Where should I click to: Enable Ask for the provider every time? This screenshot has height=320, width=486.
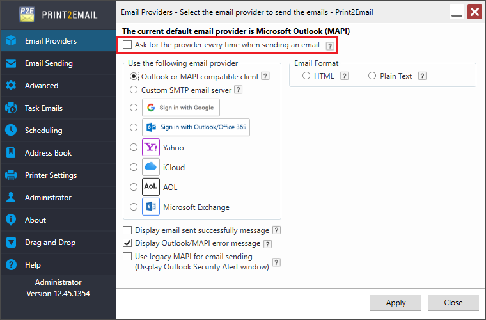point(127,45)
